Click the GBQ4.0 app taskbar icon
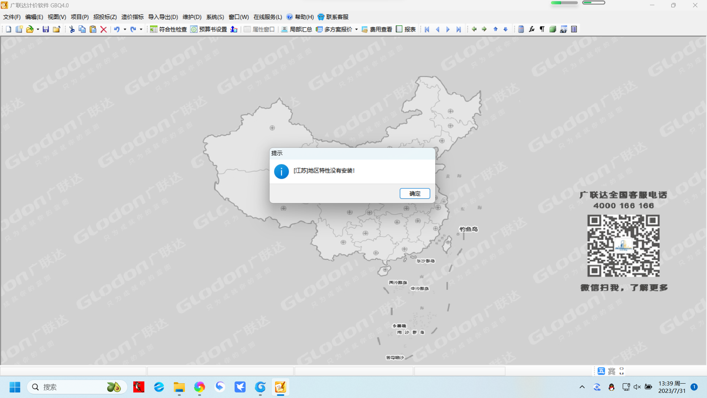Viewport: 707px width, 398px height. click(280, 387)
